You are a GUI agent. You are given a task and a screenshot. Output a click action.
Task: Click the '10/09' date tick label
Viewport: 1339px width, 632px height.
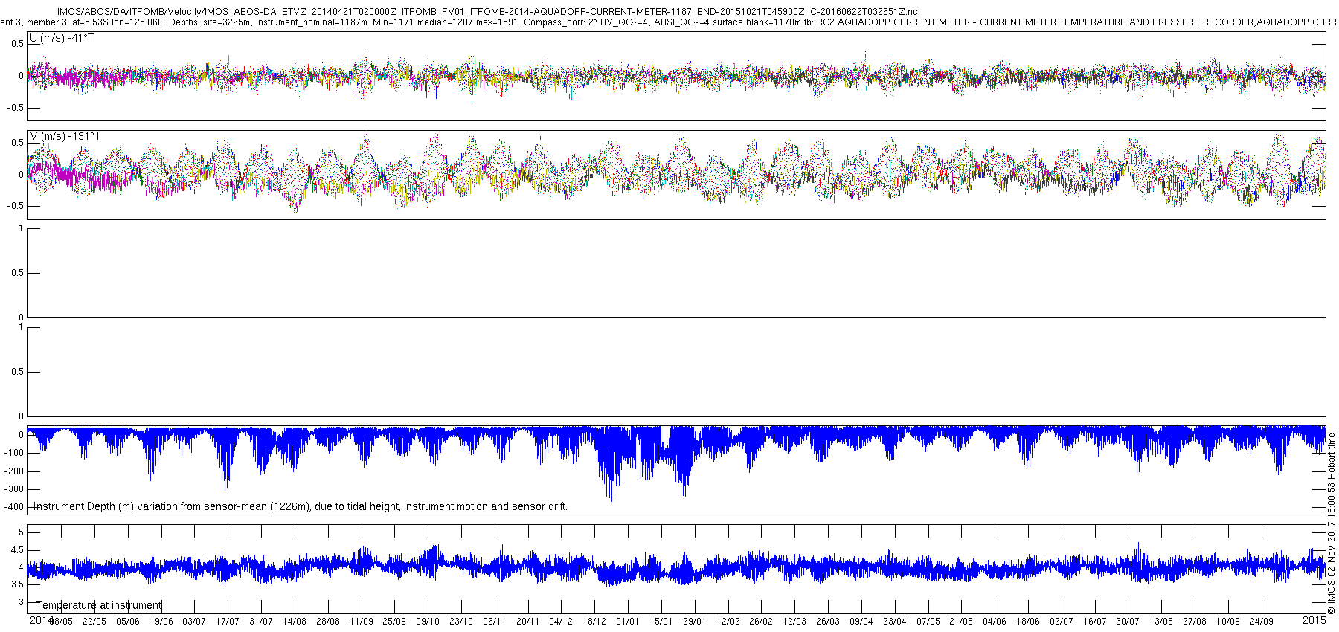[x=1228, y=622]
